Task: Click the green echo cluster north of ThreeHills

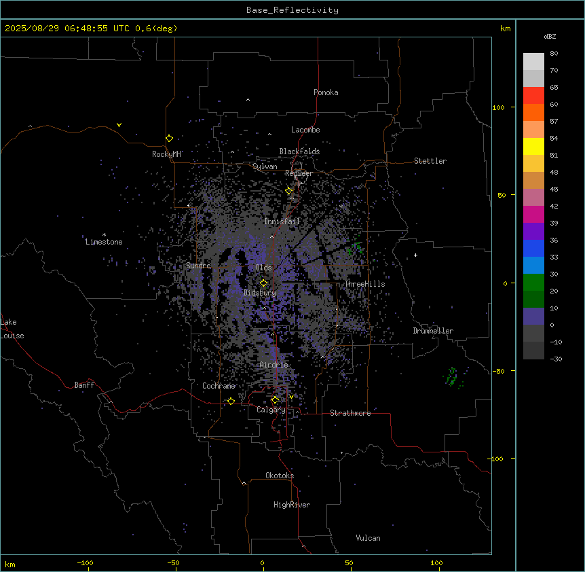Action: coord(354,247)
